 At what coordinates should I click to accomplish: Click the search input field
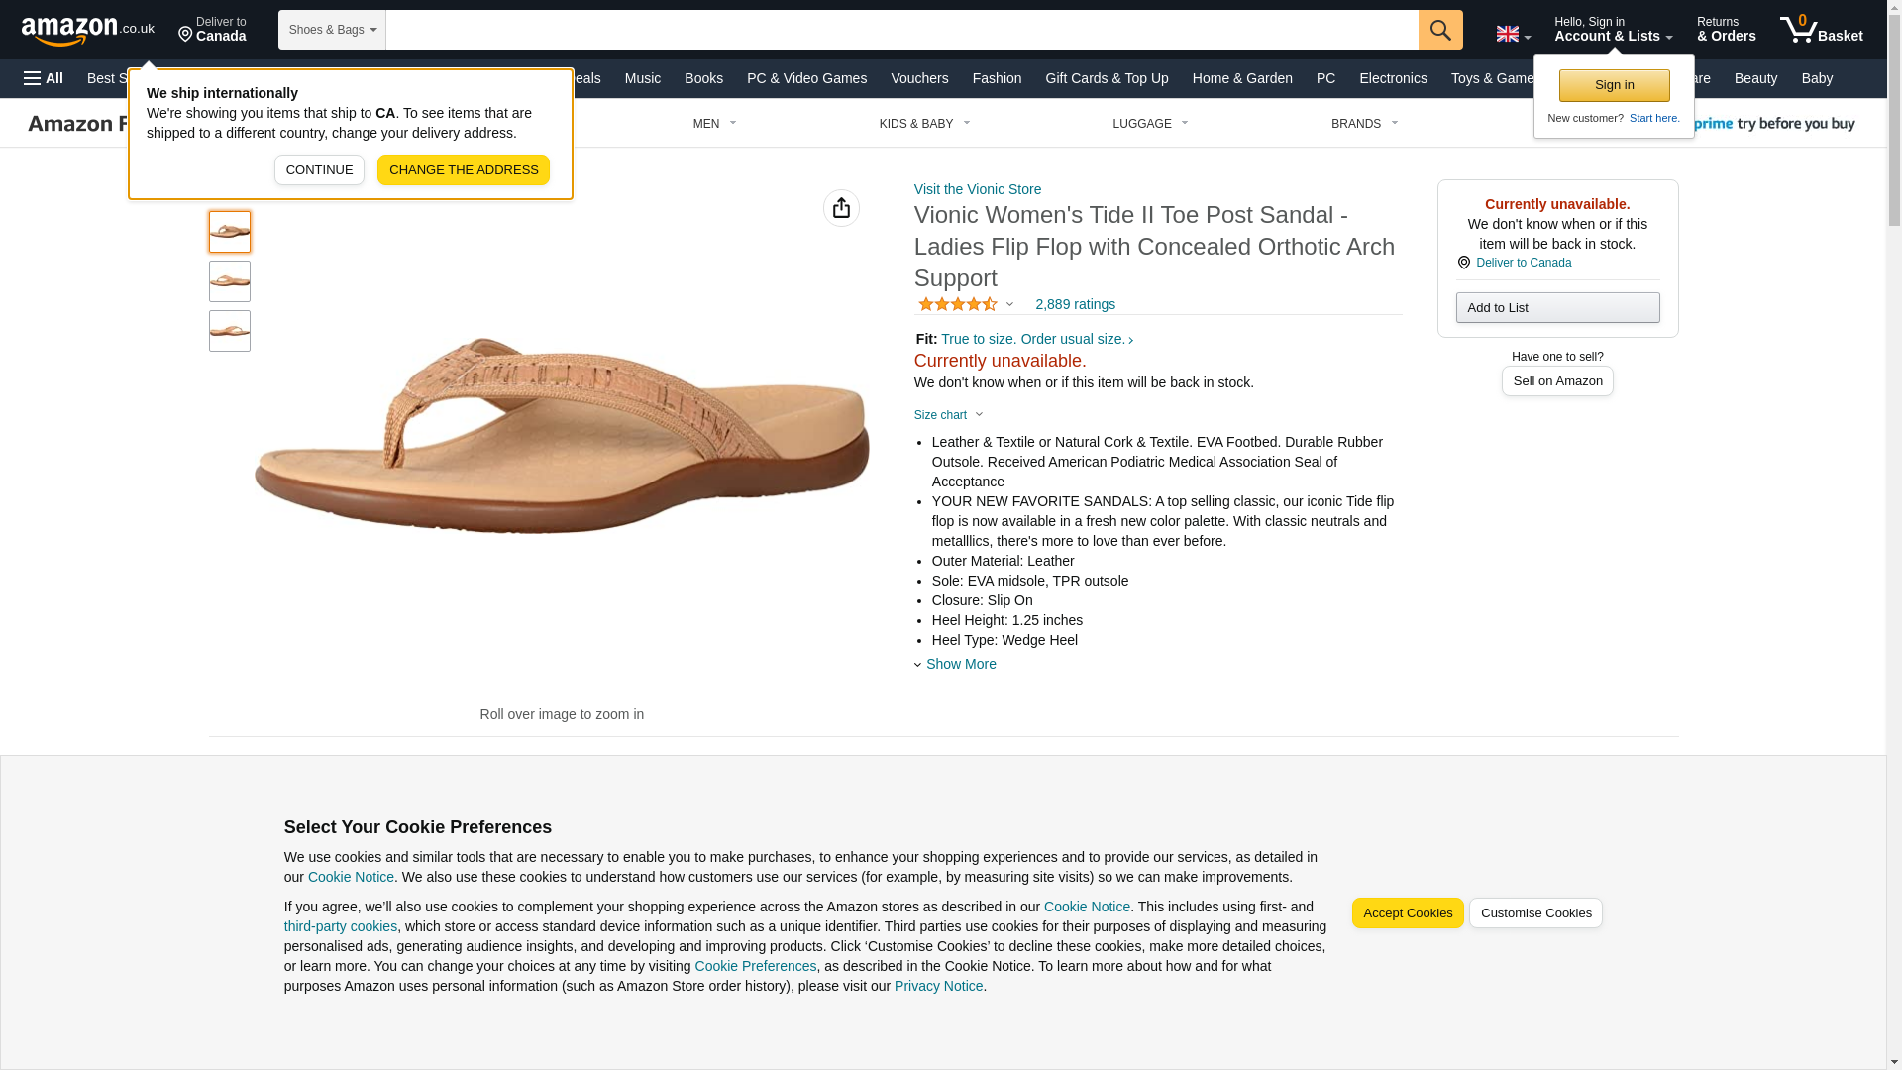click(901, 30)
